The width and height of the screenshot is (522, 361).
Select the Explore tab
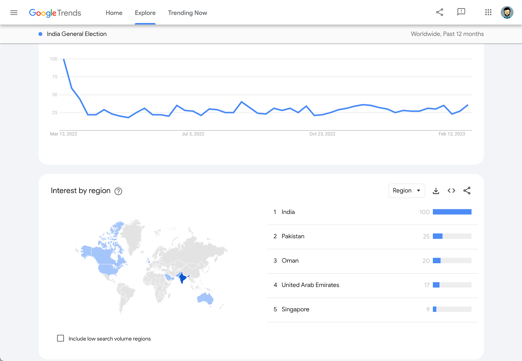point(145,13)
